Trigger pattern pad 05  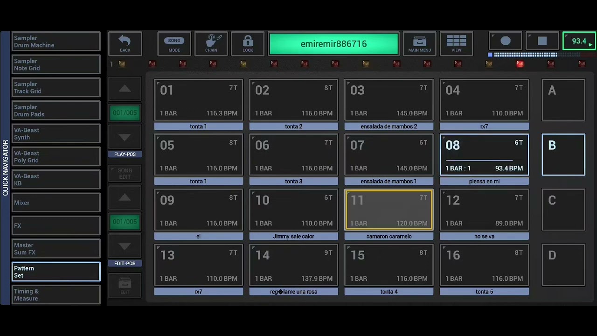[199, 155]
